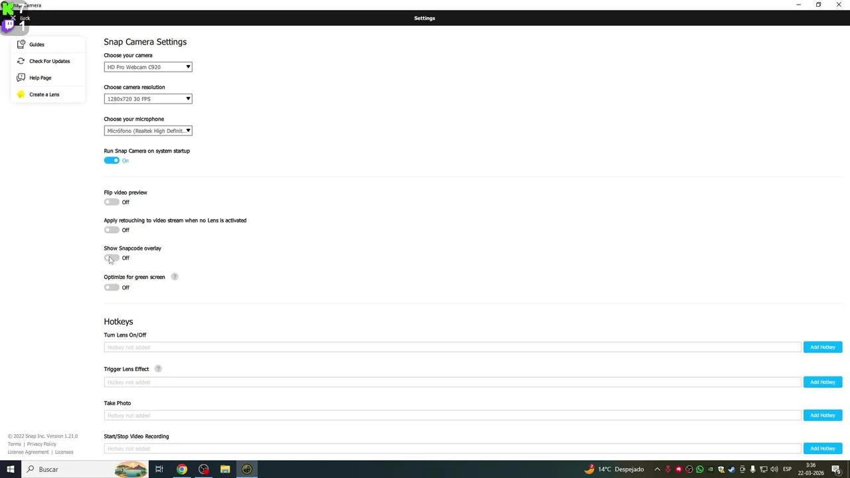Image resolution: width=850 pixels, height=478 pixels.
Task: Open OBS Studio from taskbar
Action: tap(203, 469)
